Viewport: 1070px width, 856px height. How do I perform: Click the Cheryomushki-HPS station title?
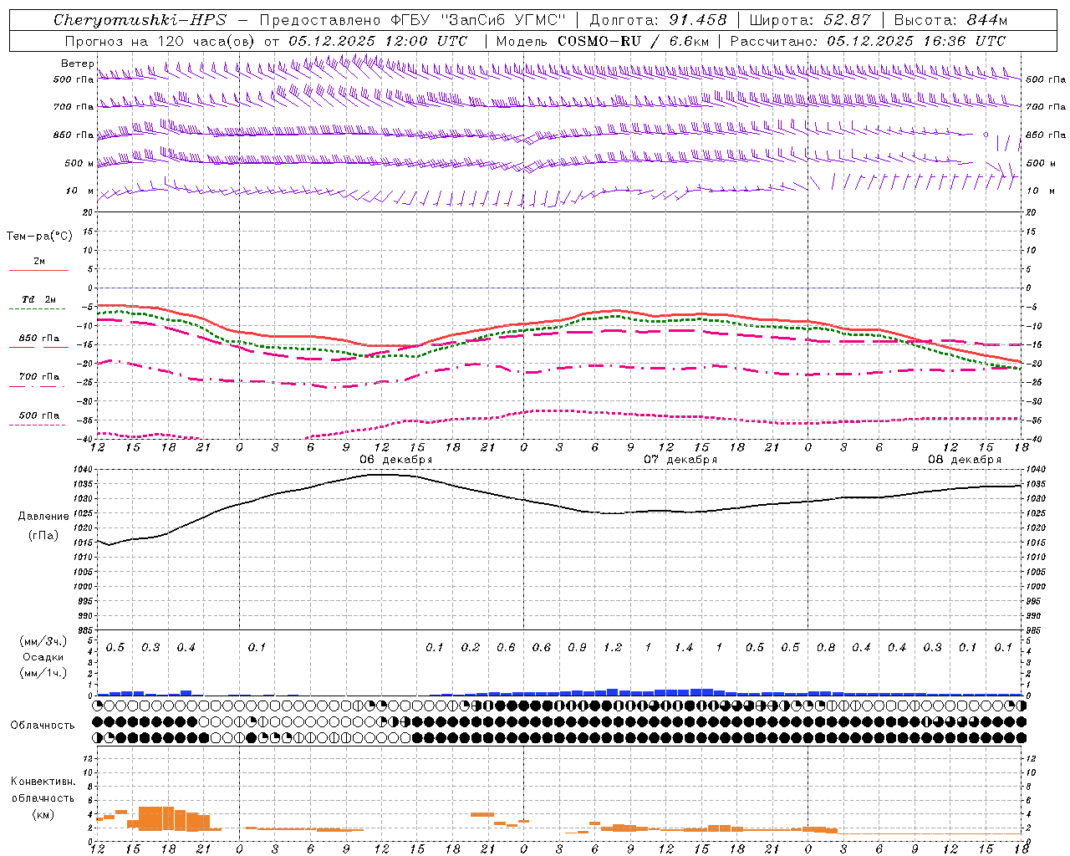coord(140,20)
